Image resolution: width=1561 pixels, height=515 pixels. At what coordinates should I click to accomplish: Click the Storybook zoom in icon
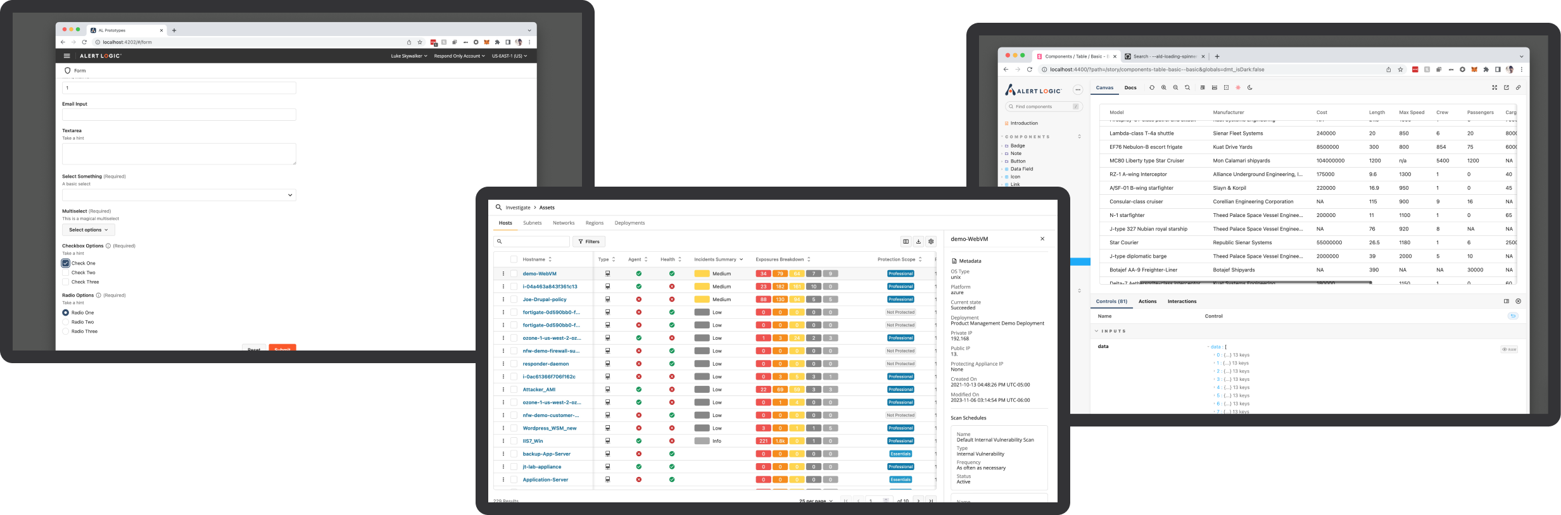[1163, 88]
